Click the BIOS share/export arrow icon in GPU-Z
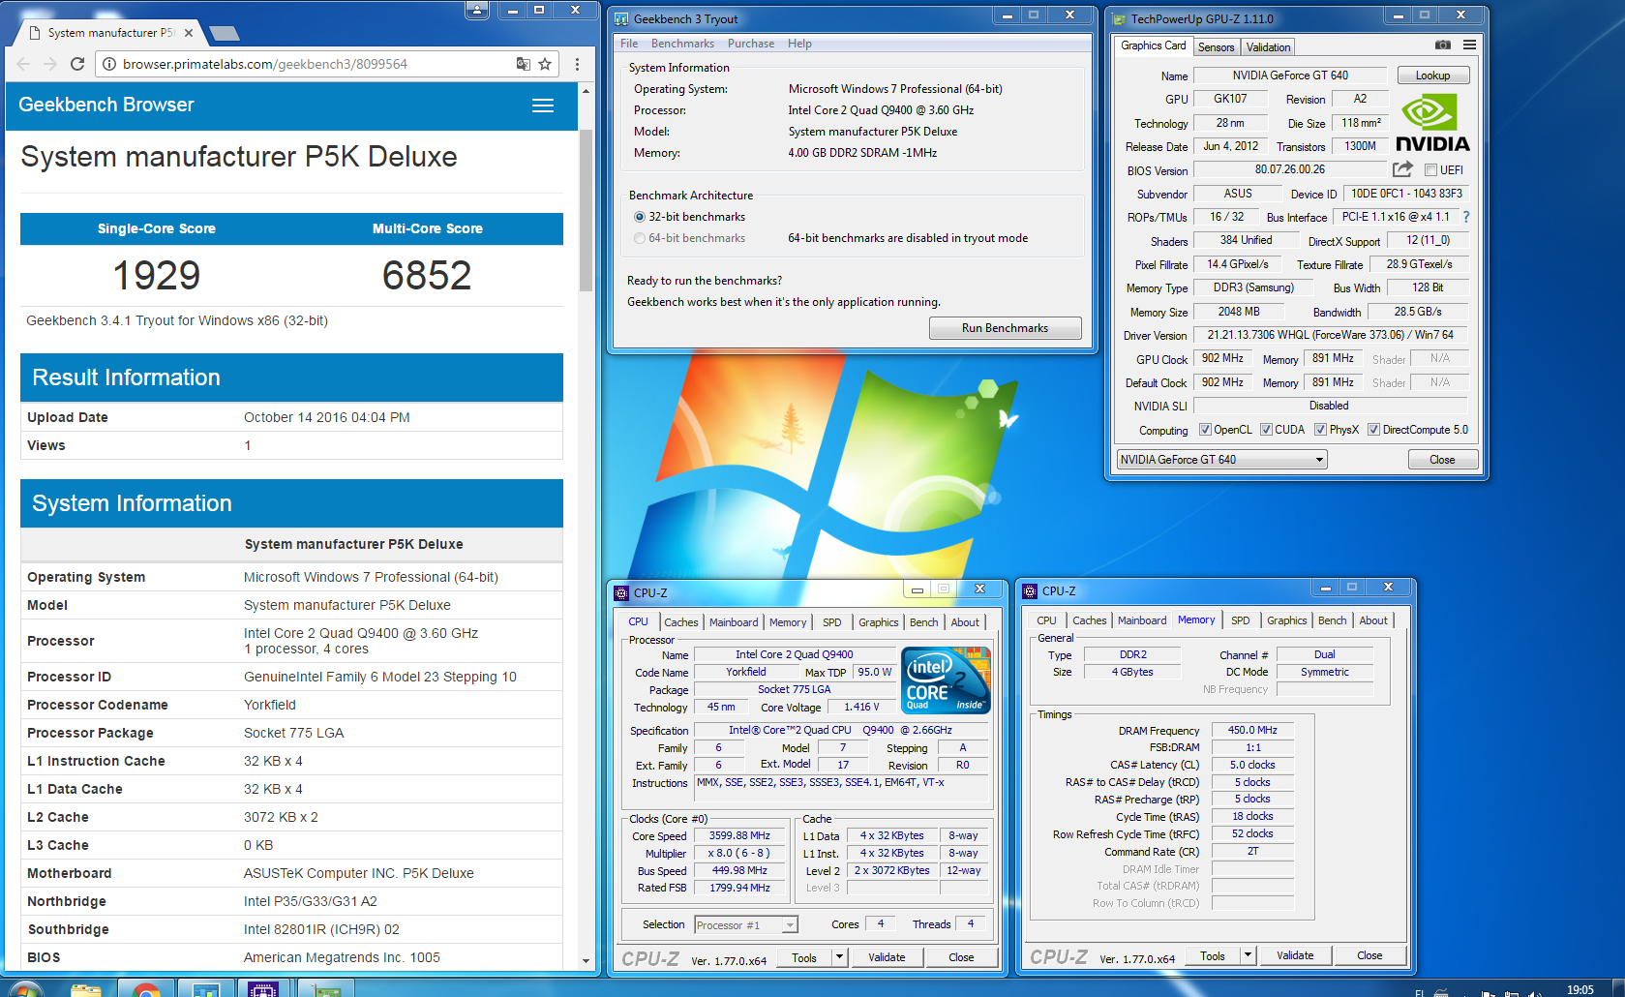The image size is (1625, 997). click(x=1402, y=169)
